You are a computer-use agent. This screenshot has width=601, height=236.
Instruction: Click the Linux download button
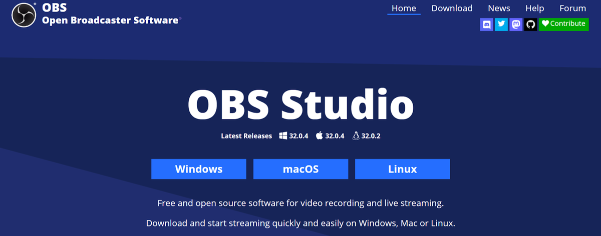point(402,169)
